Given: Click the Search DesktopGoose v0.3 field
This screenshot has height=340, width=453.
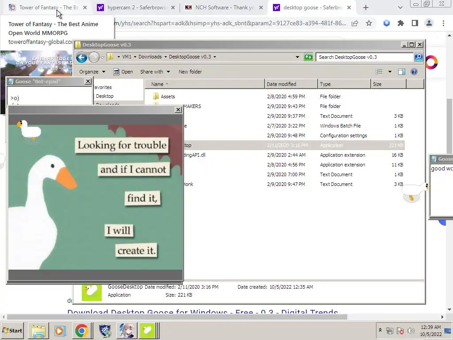Looking at the screenshot, I should 365,57.
